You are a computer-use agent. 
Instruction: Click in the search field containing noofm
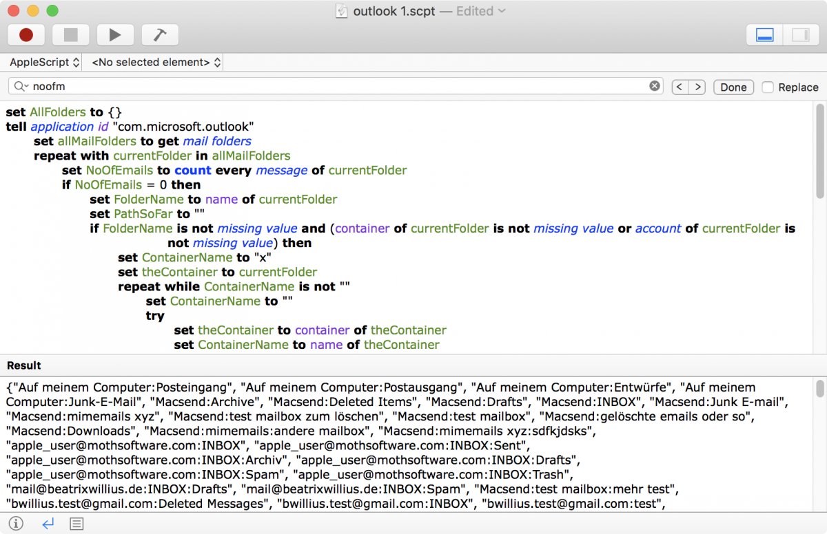(x=331, y=87)
